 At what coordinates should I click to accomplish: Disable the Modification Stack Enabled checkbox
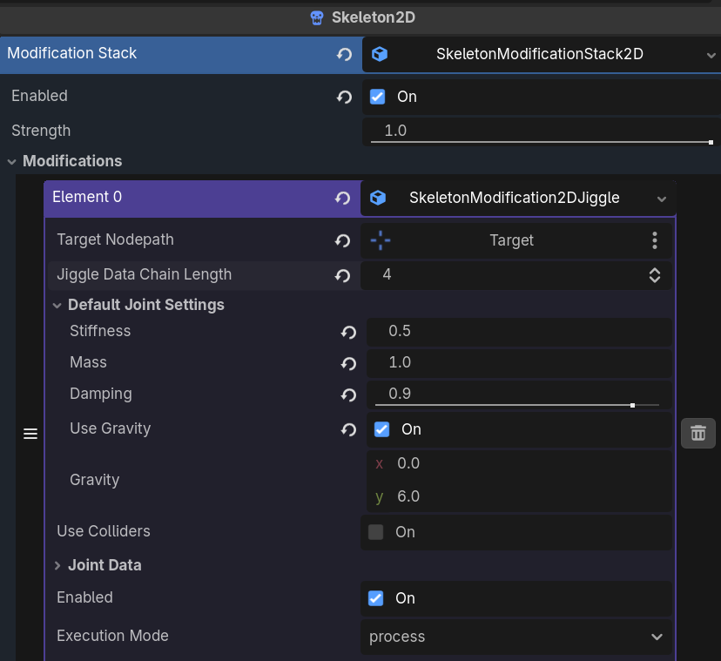point(378,97)
